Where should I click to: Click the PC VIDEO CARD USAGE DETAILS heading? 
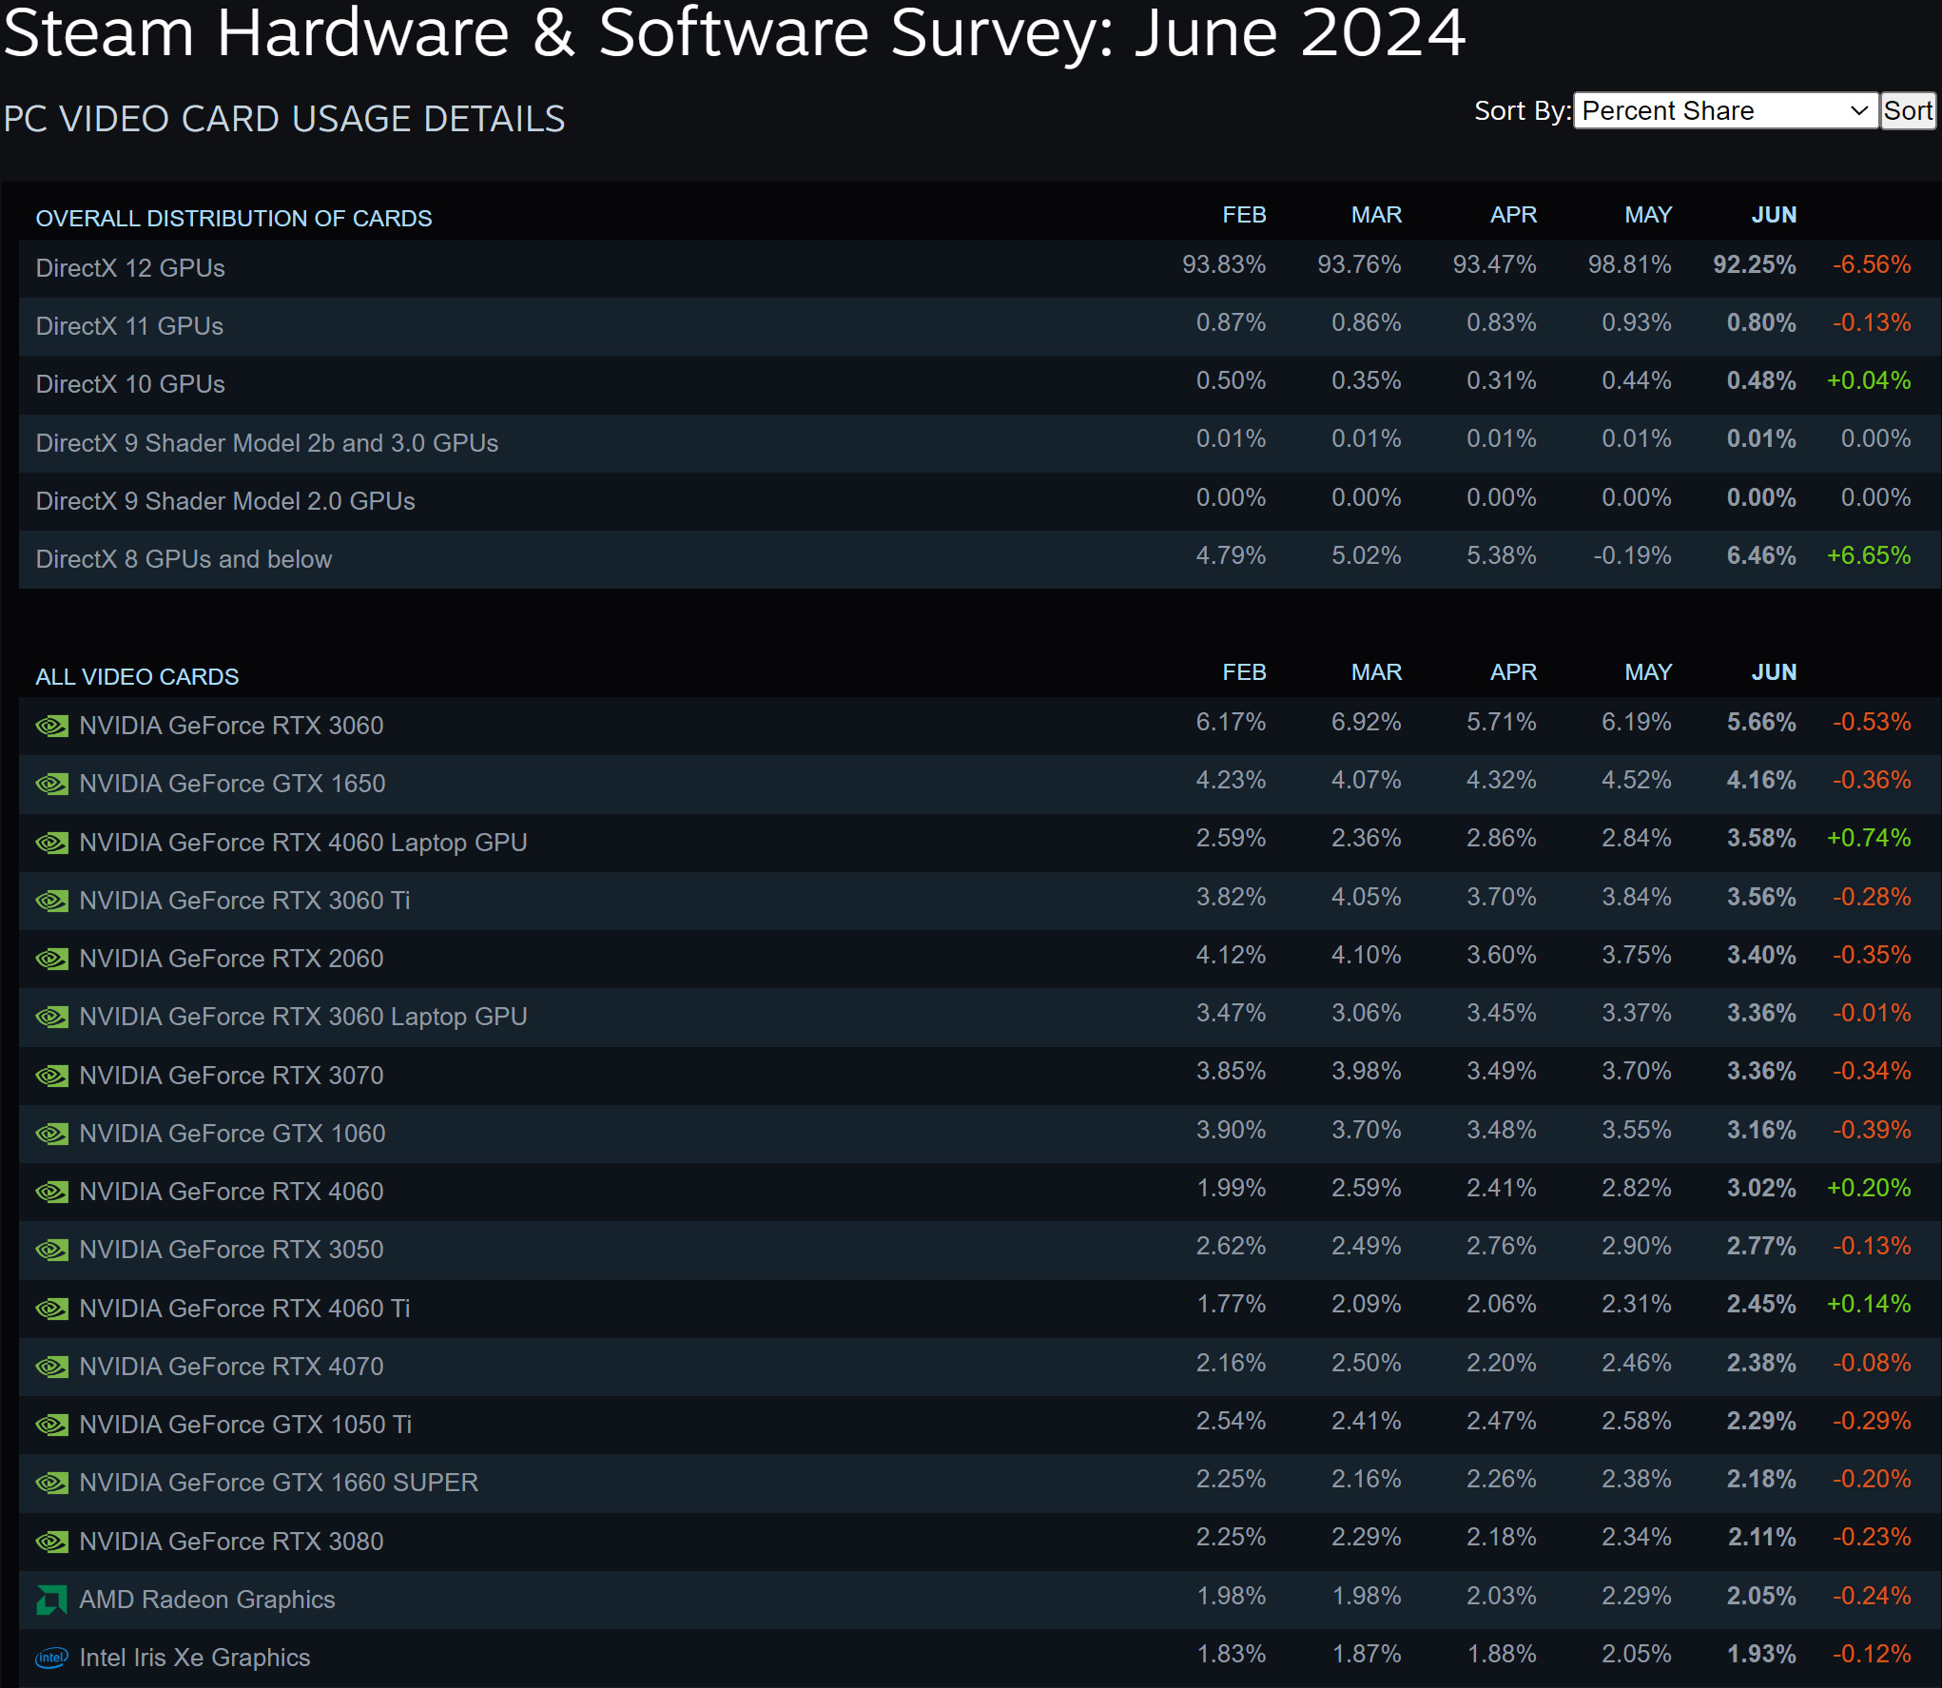click(x=284, y=119)
